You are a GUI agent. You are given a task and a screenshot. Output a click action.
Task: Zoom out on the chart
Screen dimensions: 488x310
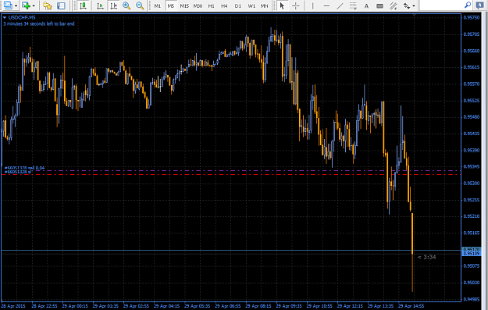point(140,5)
